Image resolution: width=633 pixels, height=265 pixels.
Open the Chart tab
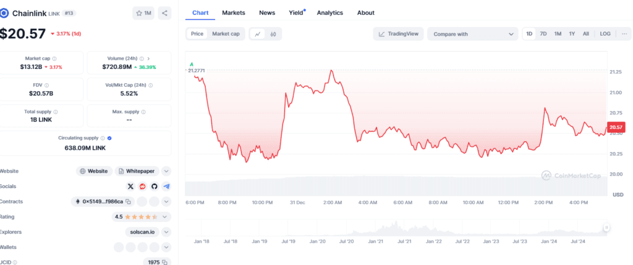[200, 12]
